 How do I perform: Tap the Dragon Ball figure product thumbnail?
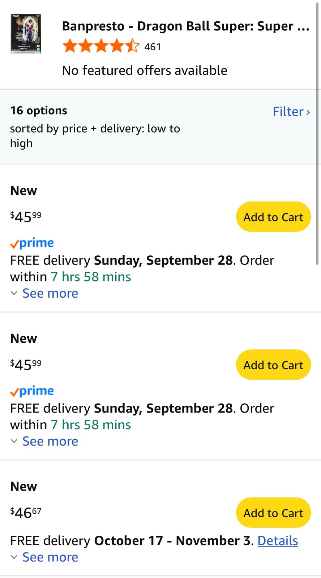[x=26, y=34]
